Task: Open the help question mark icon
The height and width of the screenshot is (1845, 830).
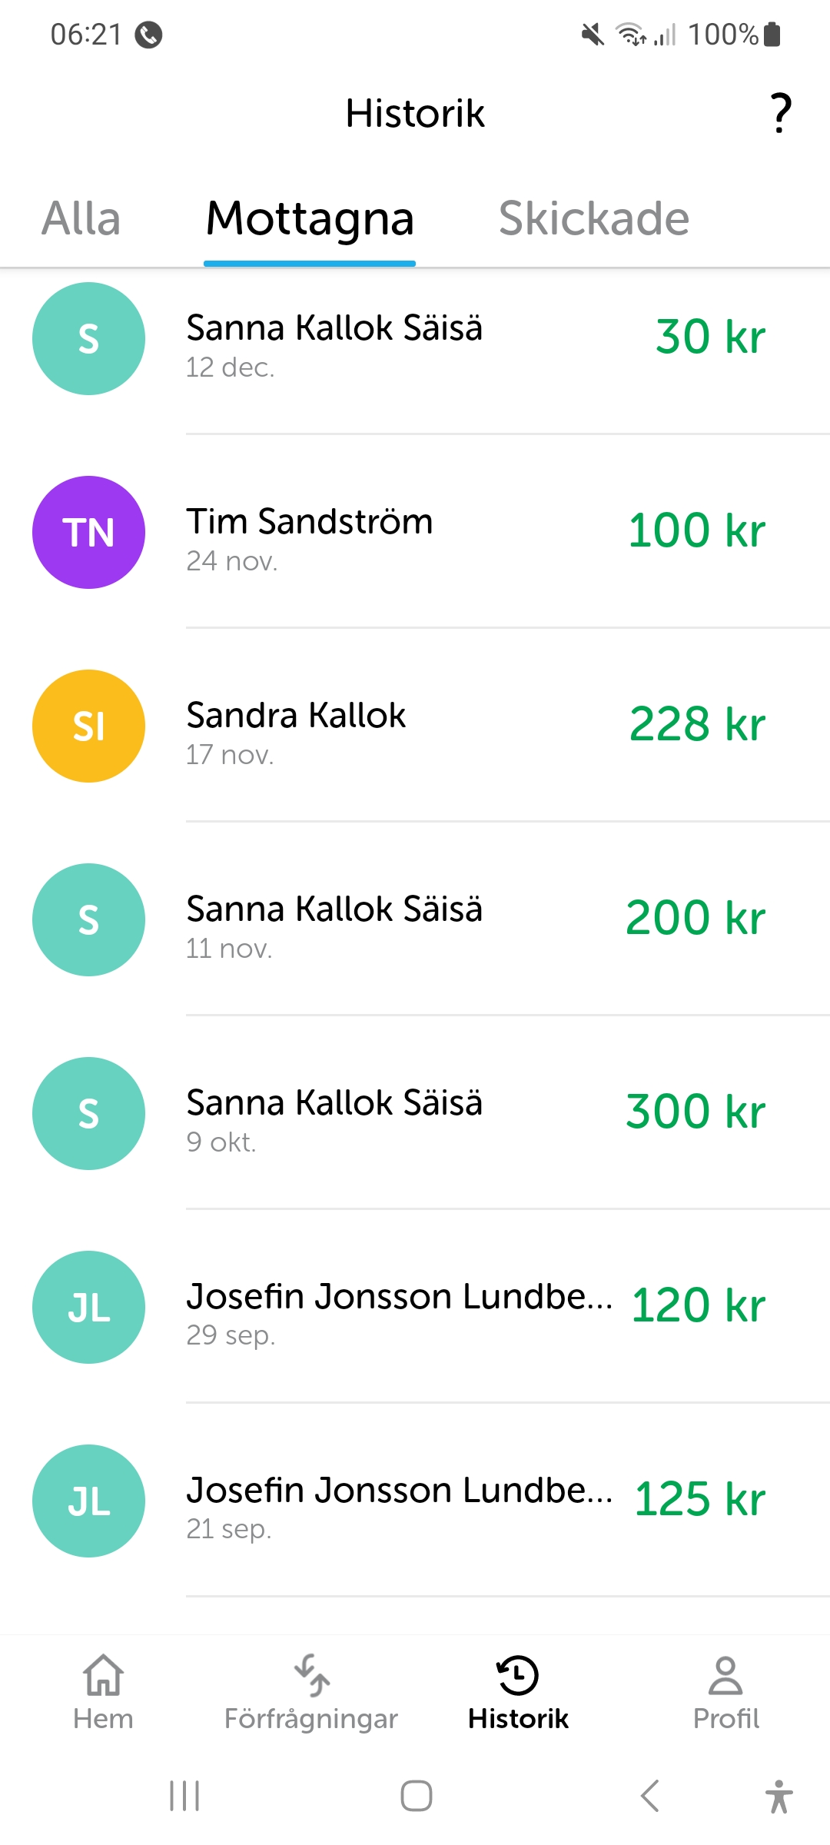Action: [x=781, y=113]
